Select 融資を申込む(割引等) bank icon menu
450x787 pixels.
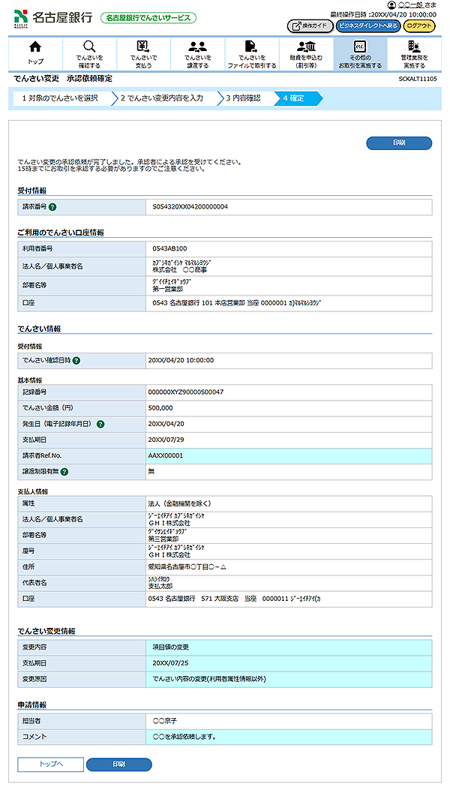point(305,53)
